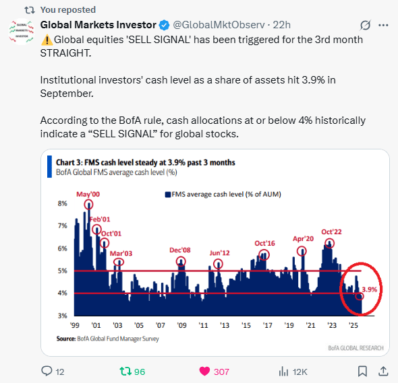398x383 pixels.
Task: Open the @GlobalMktObserv handle link
Action: click(219, 25)
